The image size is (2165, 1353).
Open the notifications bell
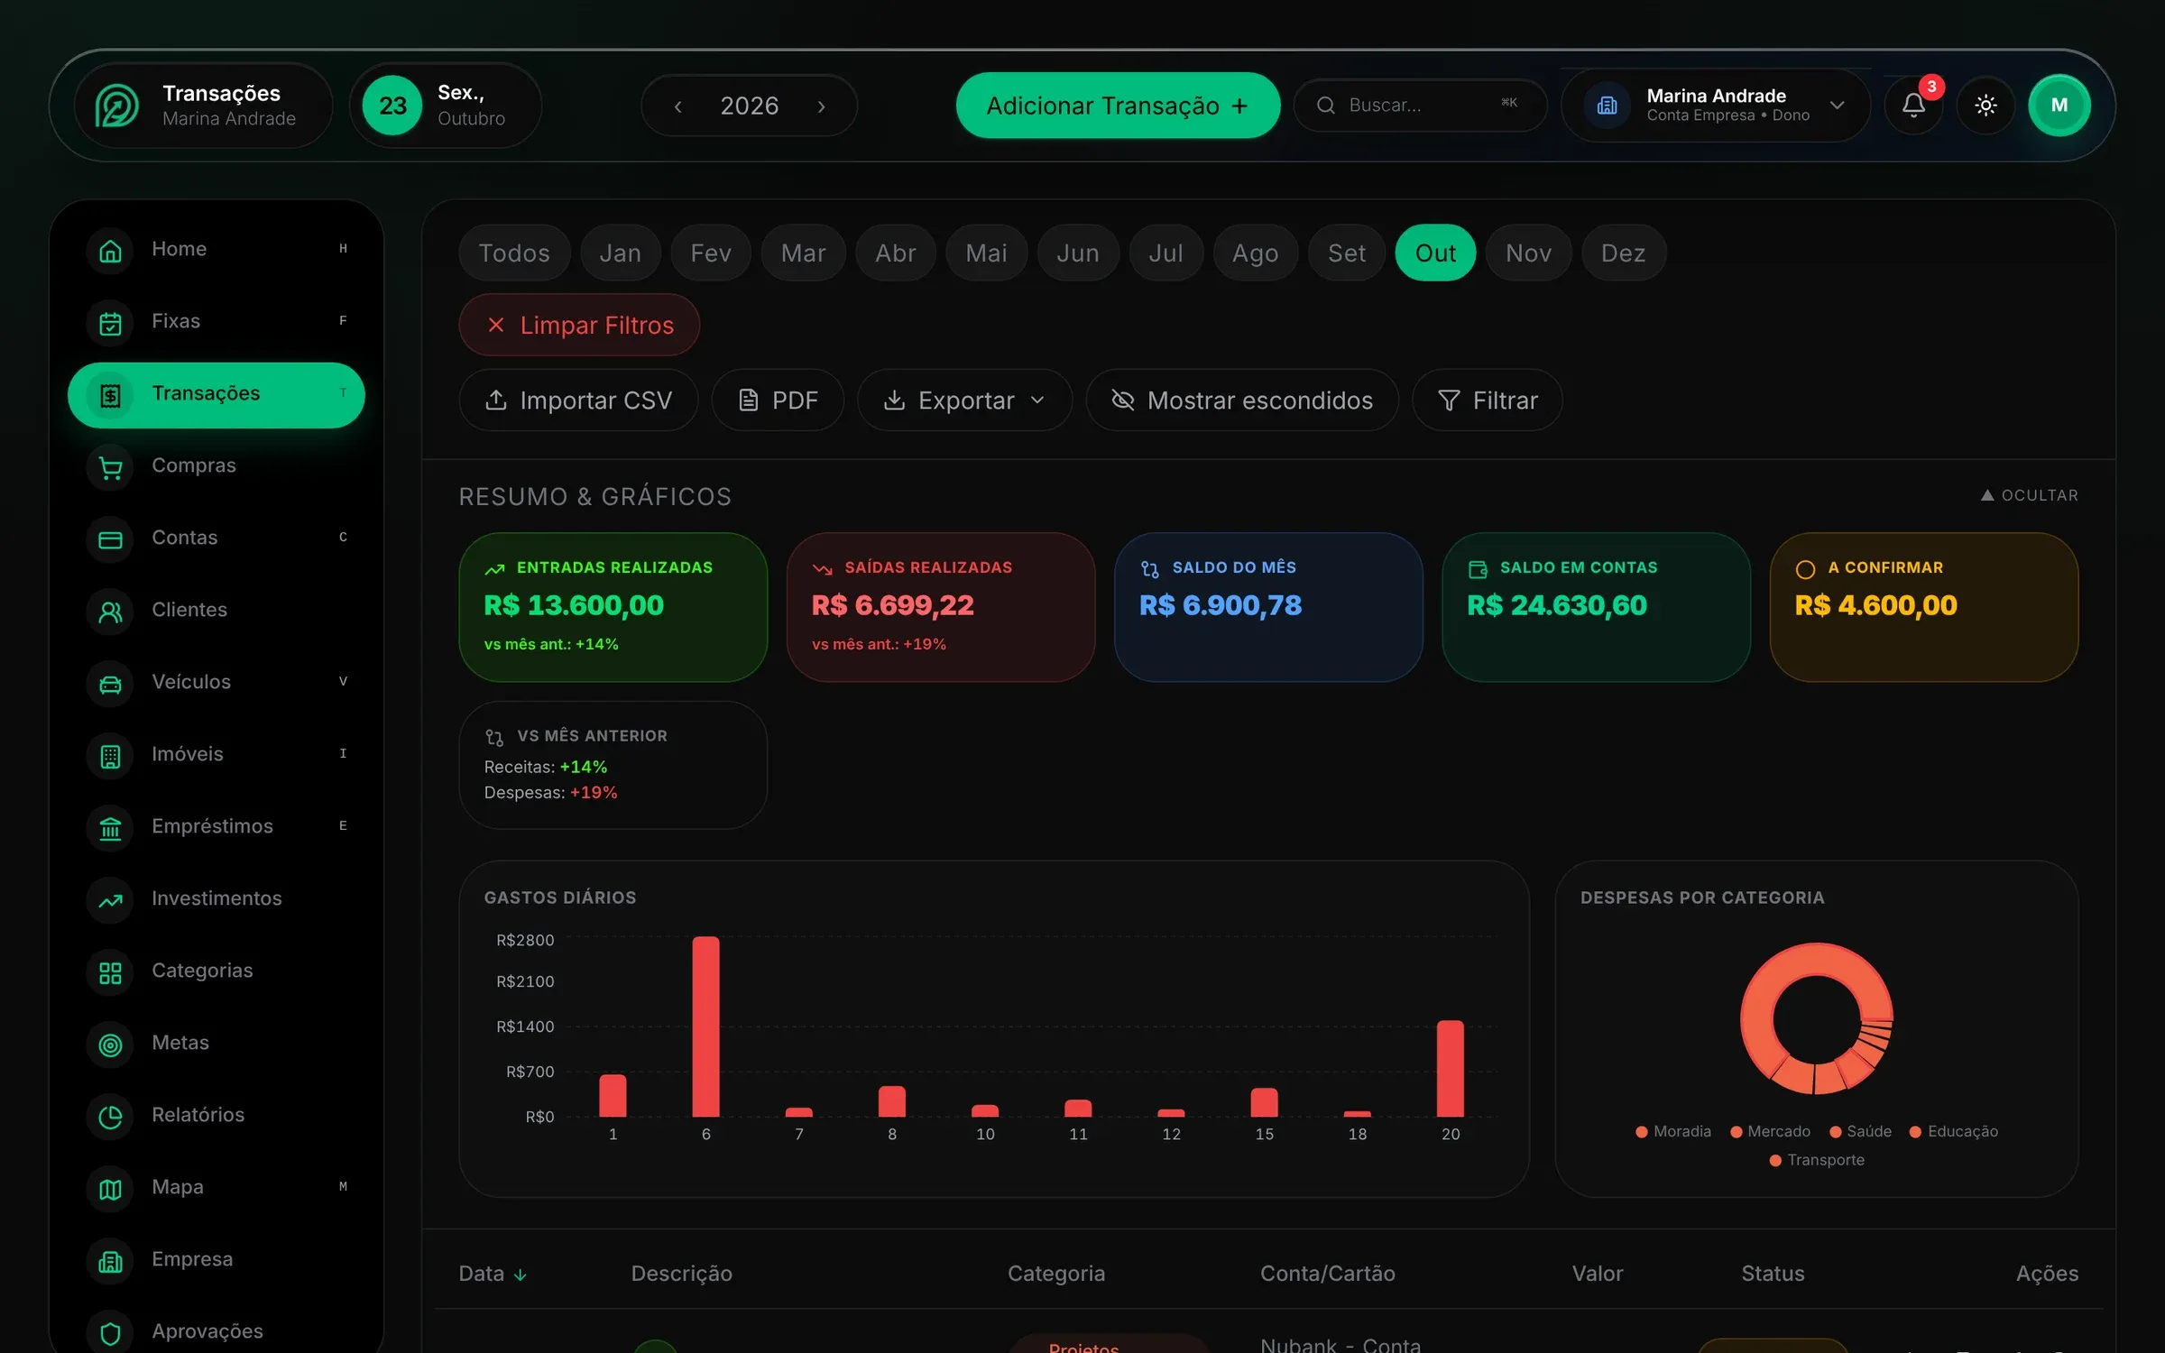[x=1913, y=106]
